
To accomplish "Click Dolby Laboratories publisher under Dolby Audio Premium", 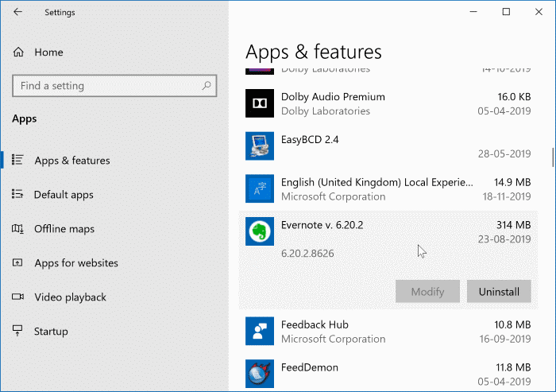I will (x=326, y=111).
